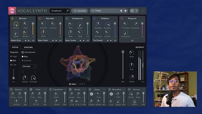Open the Altered Bots preset selector
The image size is (202, 114).
(x=17, y=41)
